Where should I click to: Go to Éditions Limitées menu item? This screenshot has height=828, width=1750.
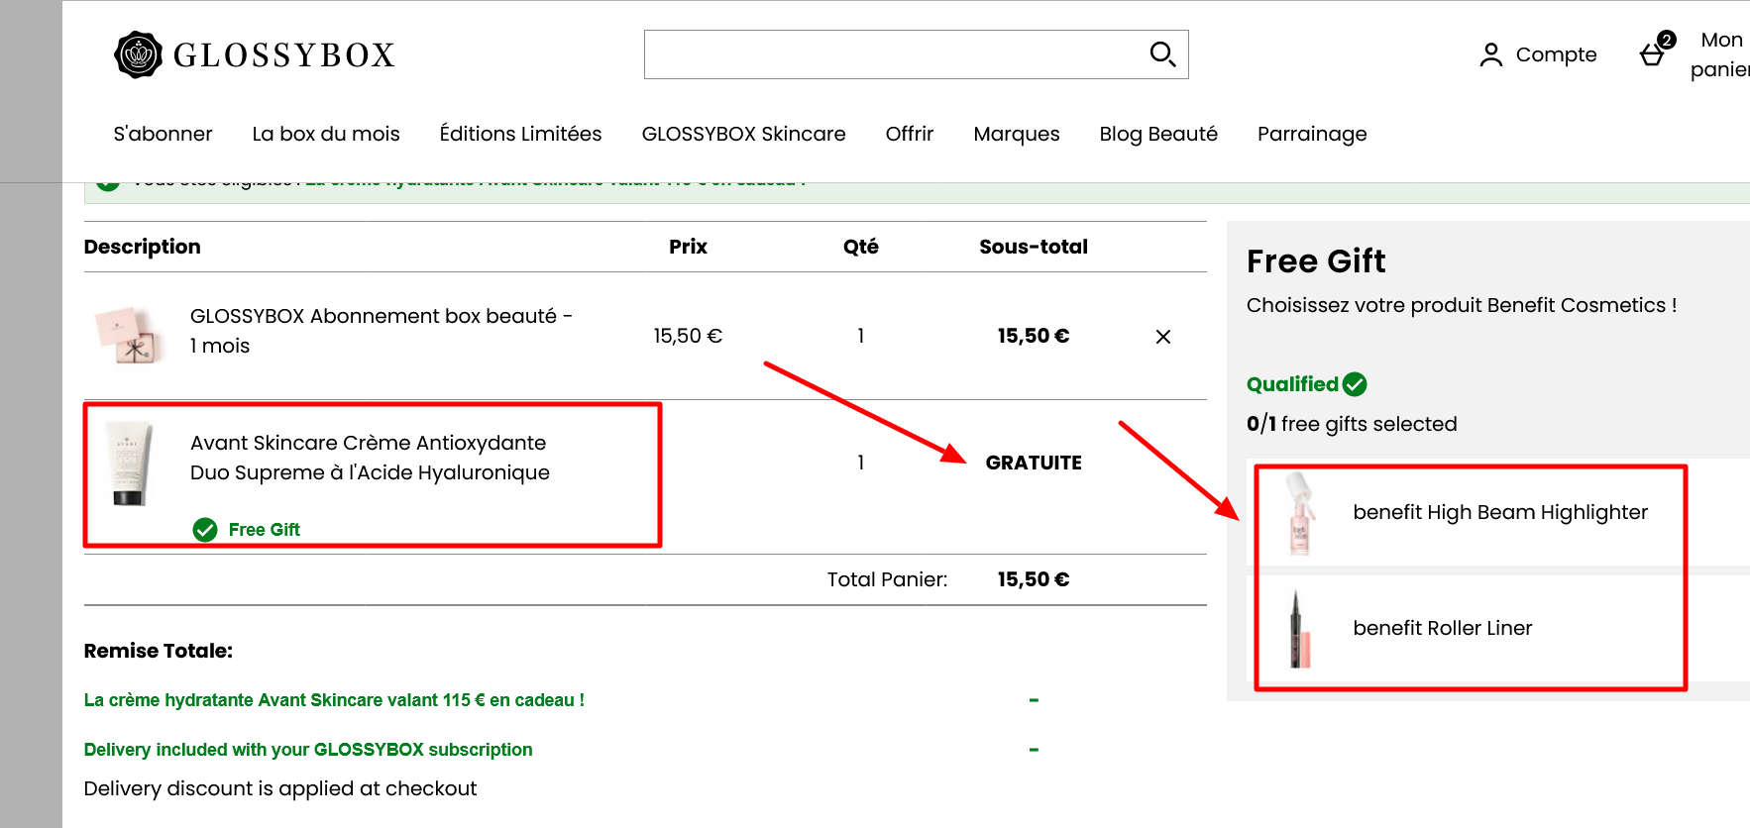click(520, 134)
